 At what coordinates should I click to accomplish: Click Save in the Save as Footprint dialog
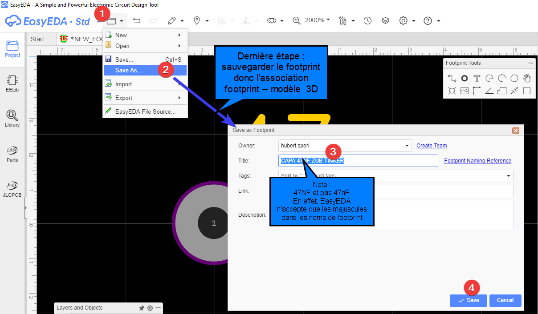(469, 300)
